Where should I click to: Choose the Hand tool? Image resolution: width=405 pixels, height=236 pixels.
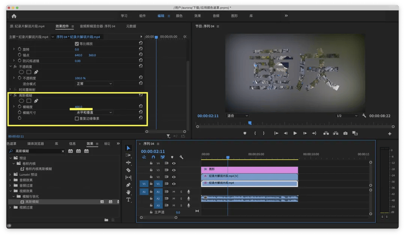point(128,192)
